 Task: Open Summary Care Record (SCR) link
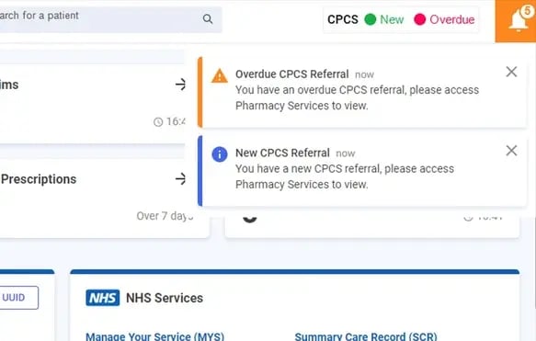coord(366,336)
